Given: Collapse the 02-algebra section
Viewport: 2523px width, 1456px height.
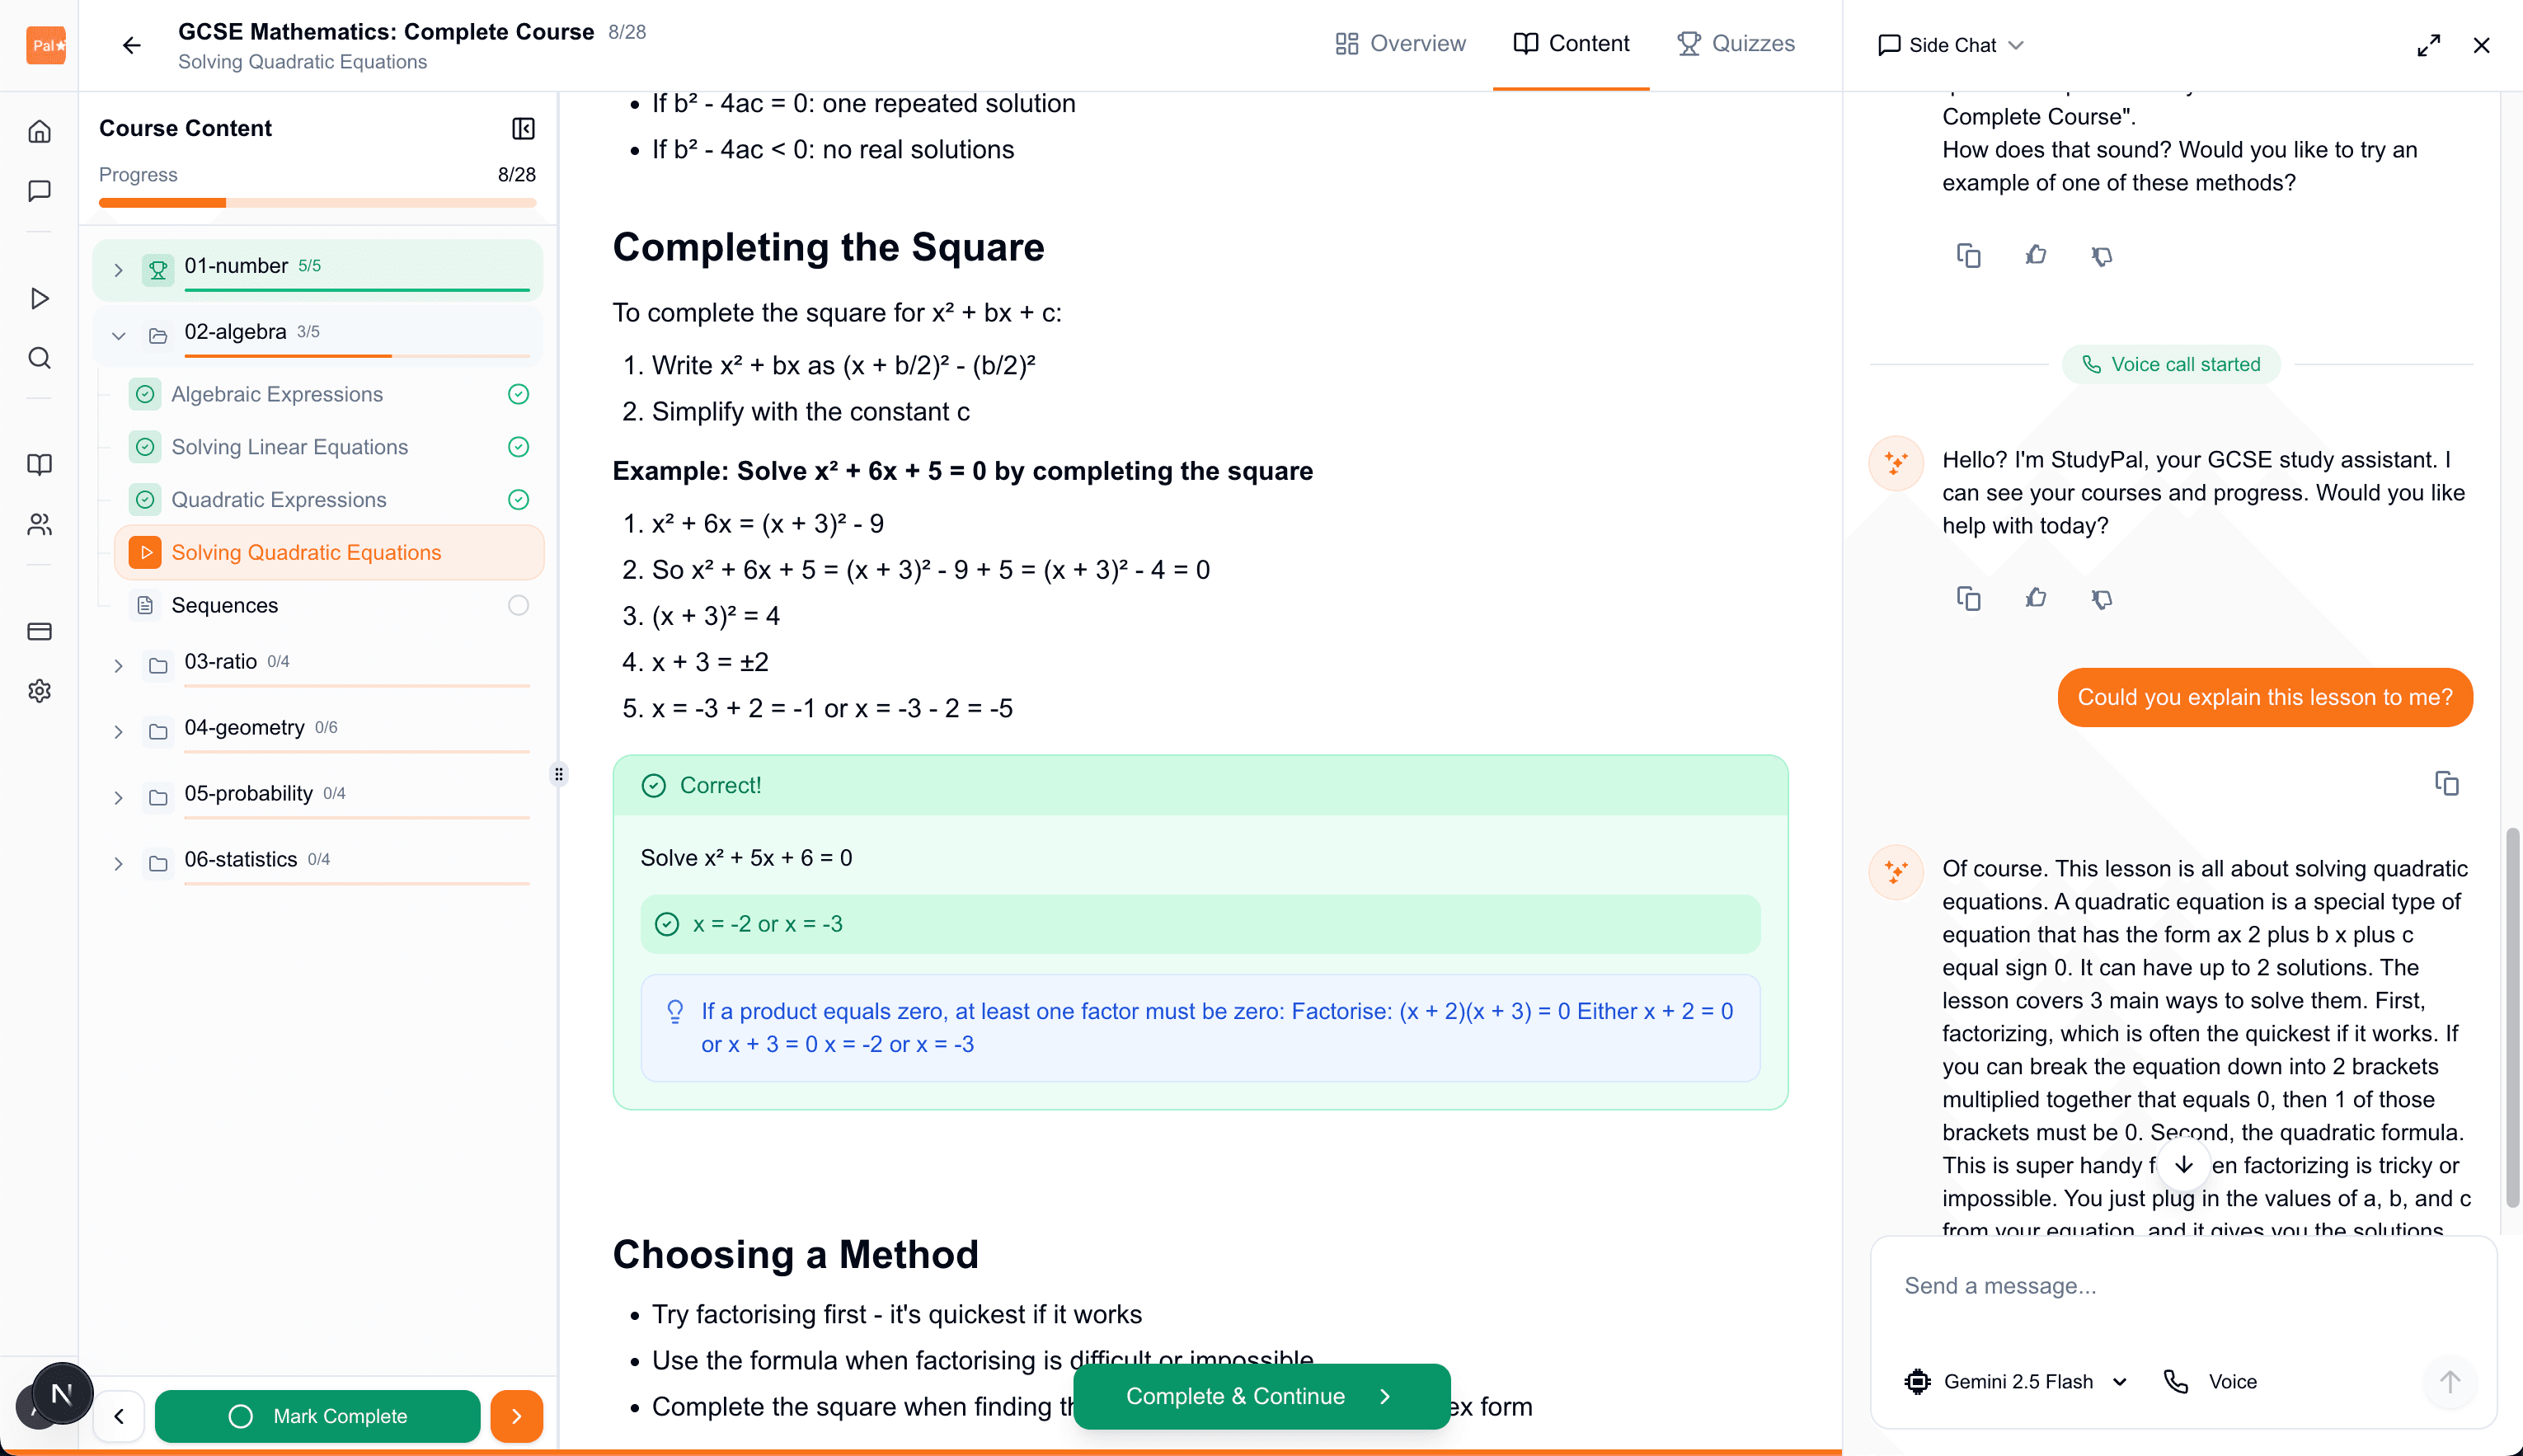Looking at the screenshot, I should 118,335.
